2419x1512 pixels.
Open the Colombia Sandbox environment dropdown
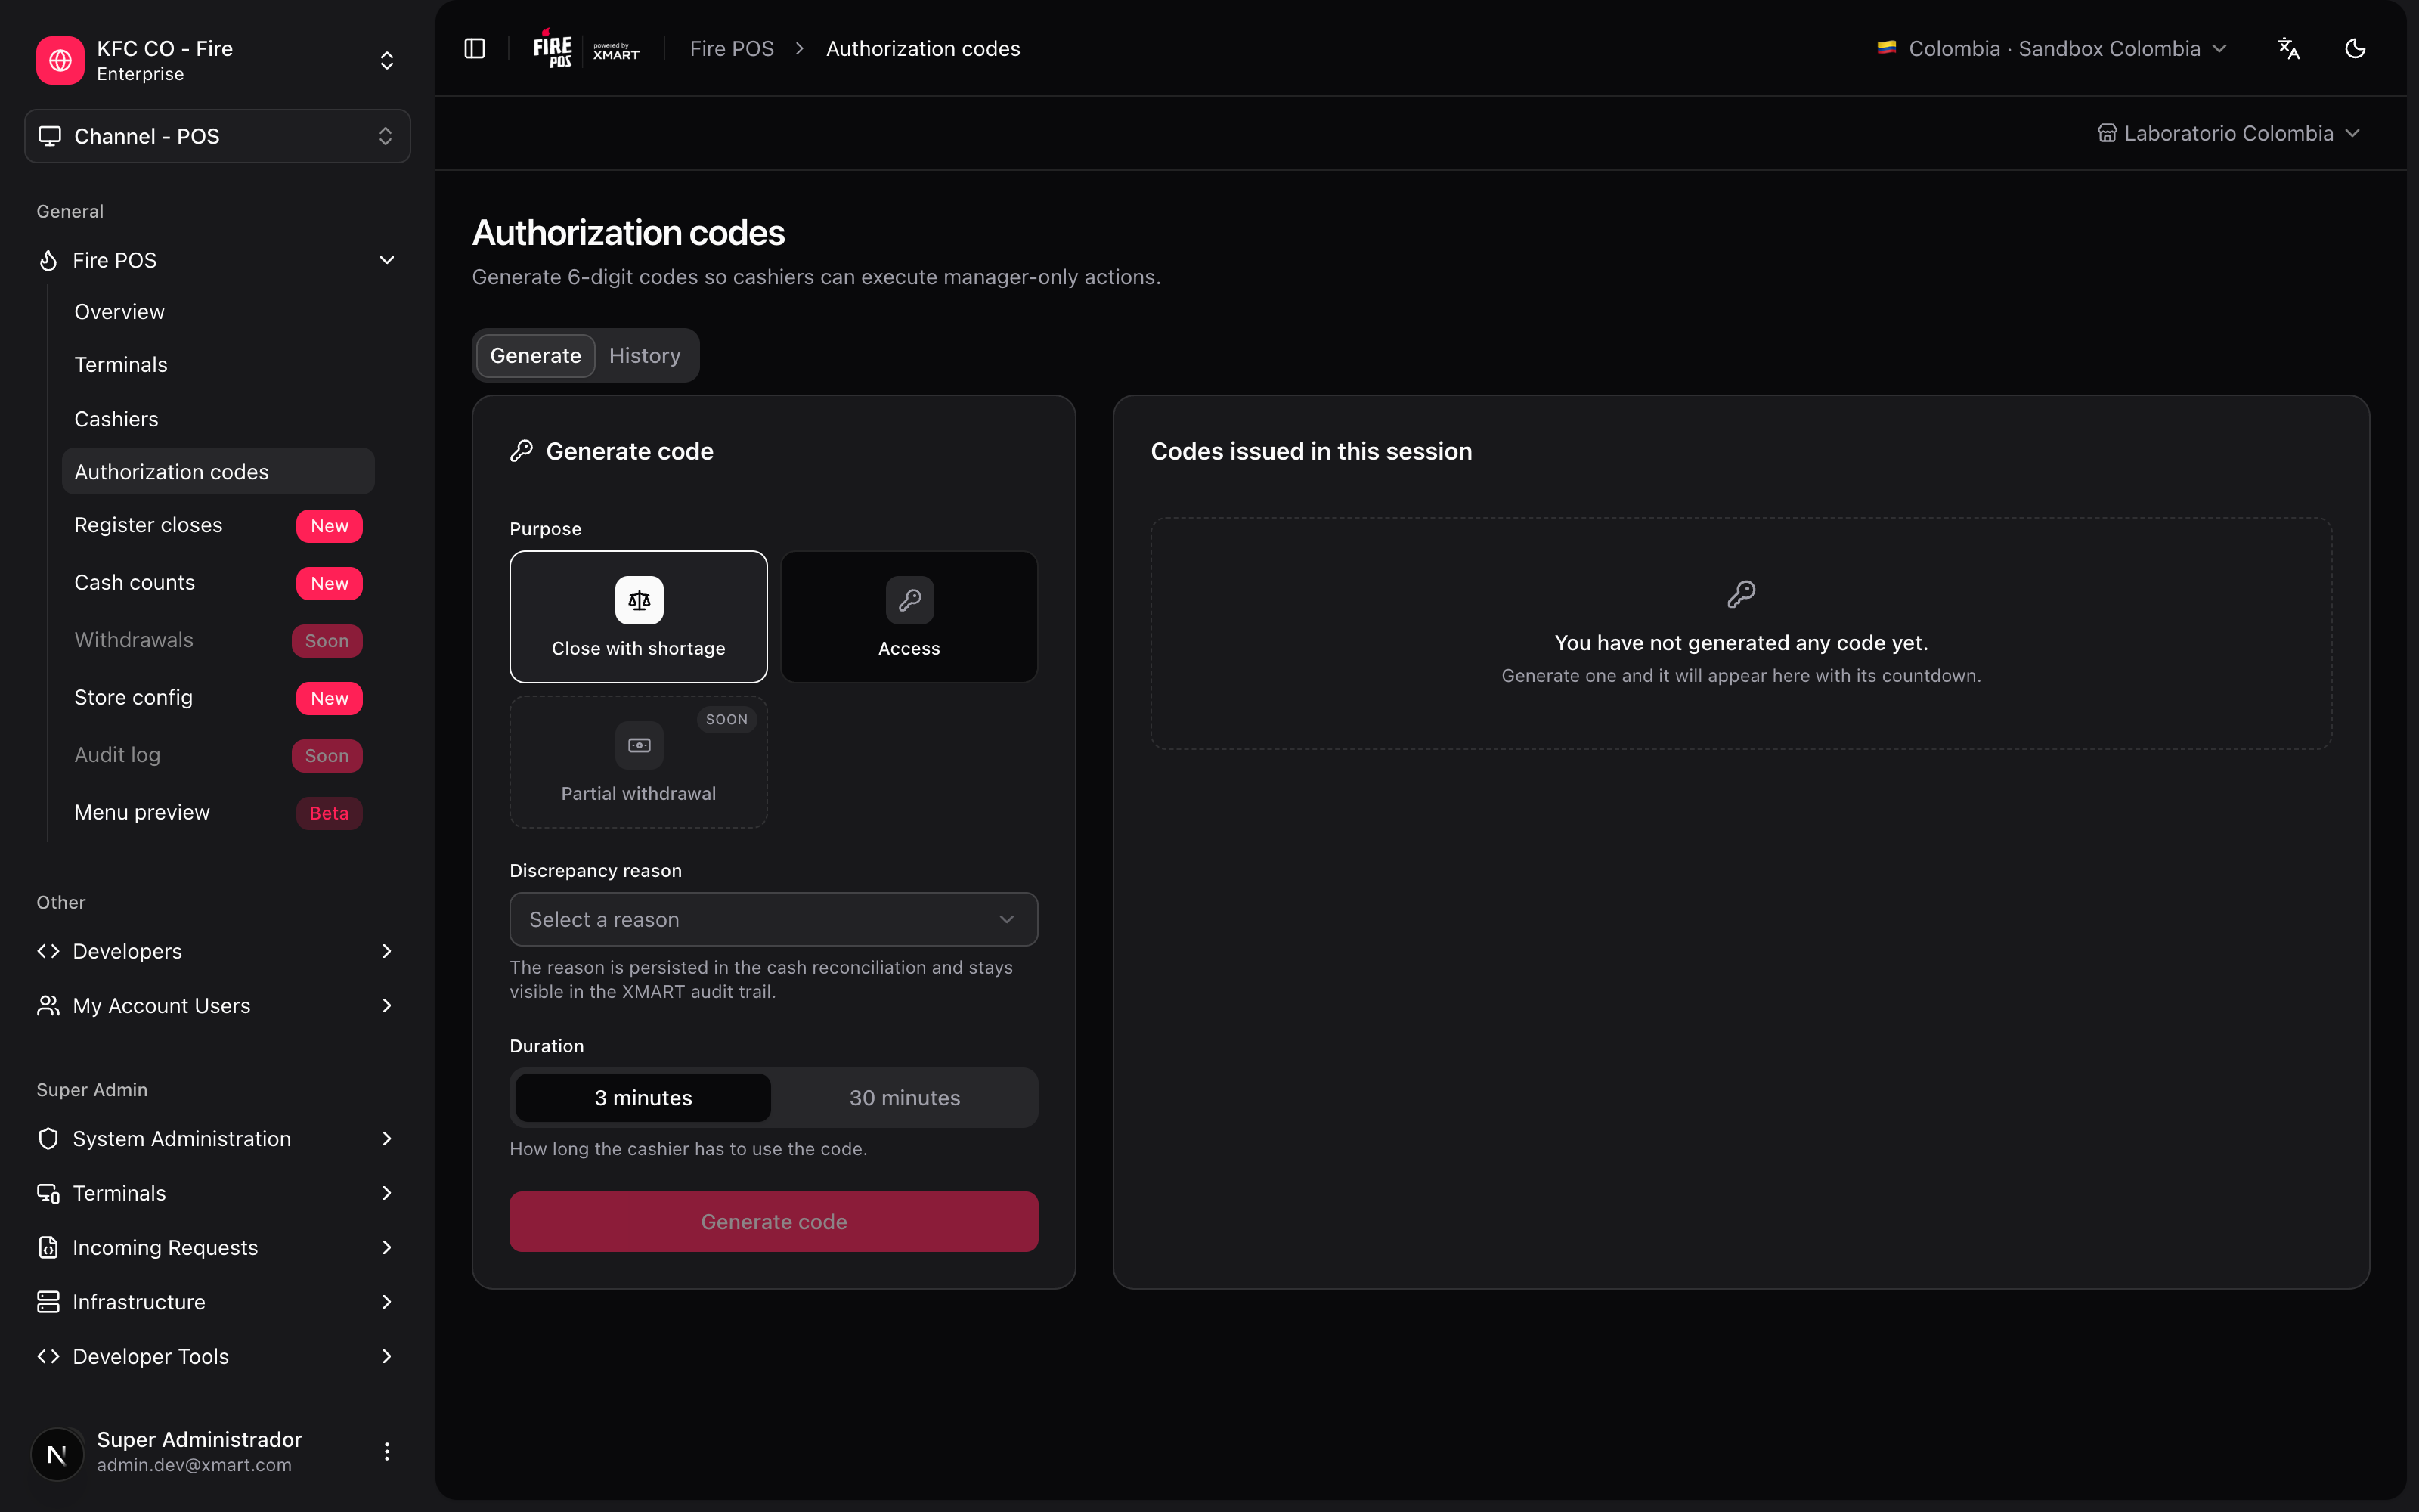point(2053,48)
